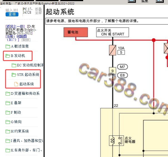Expand the F 制动 category
168x157 pixels.
pos(16,113)
